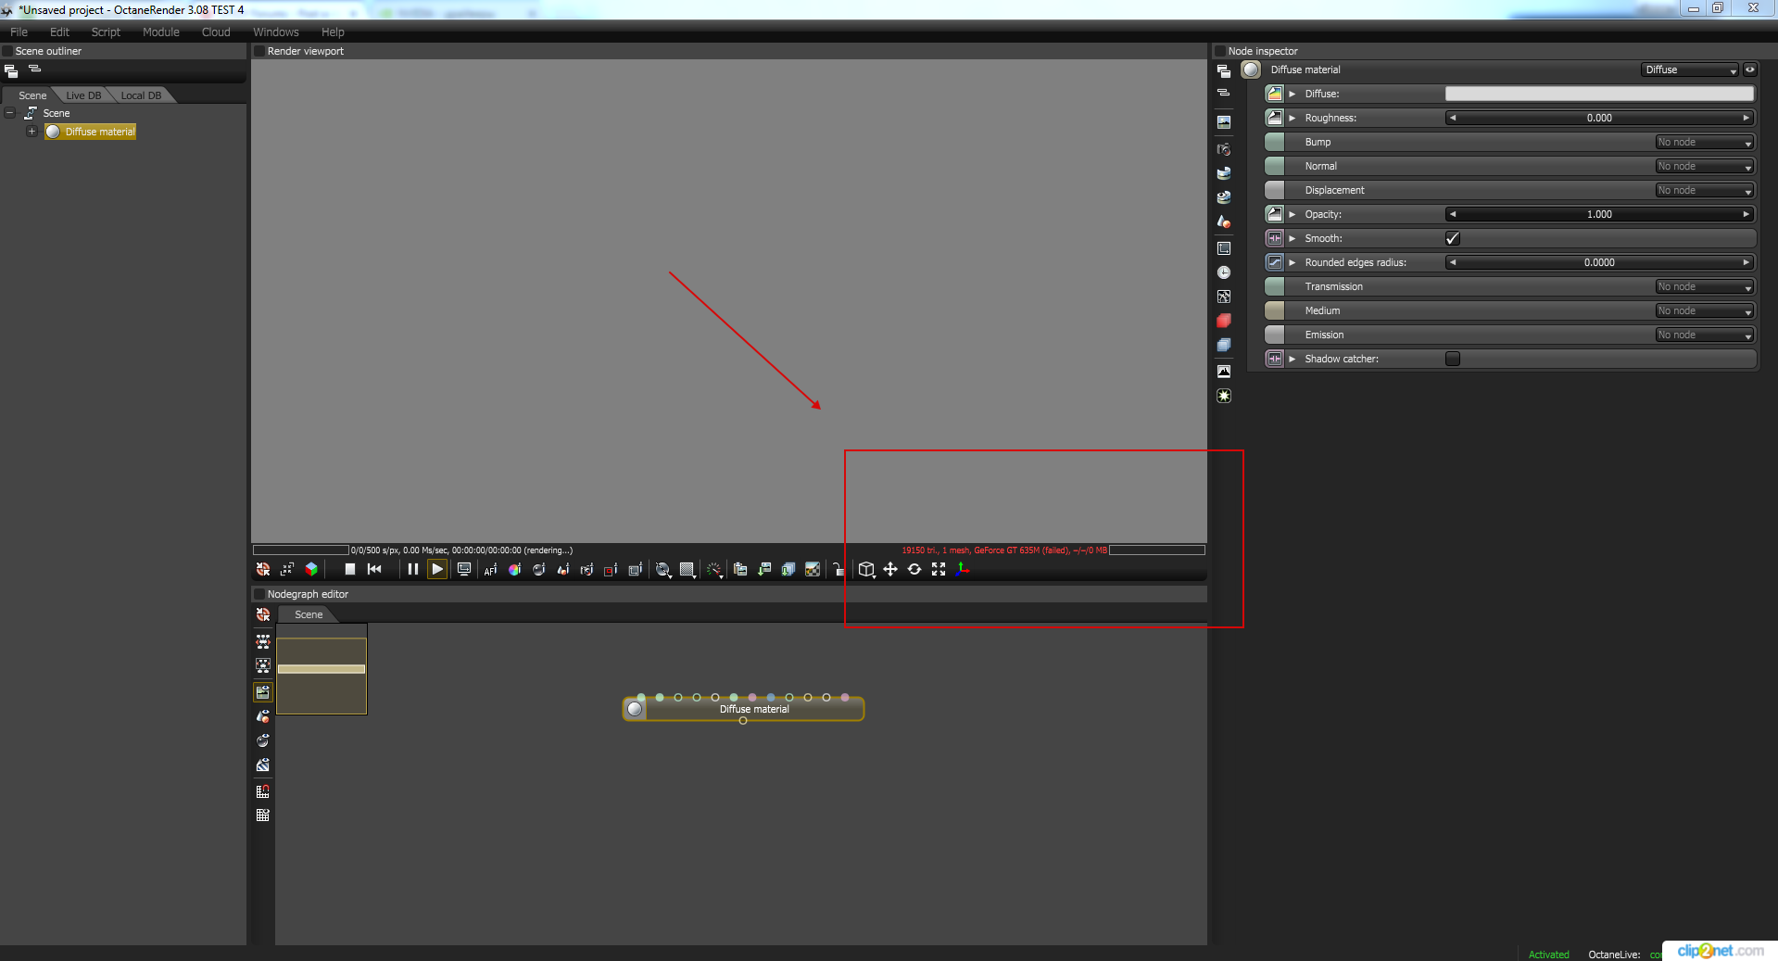This screenshot has height=961, width=1778.
Task: Click the Diffuse texture type icon button
Action: pos(1275,94)
